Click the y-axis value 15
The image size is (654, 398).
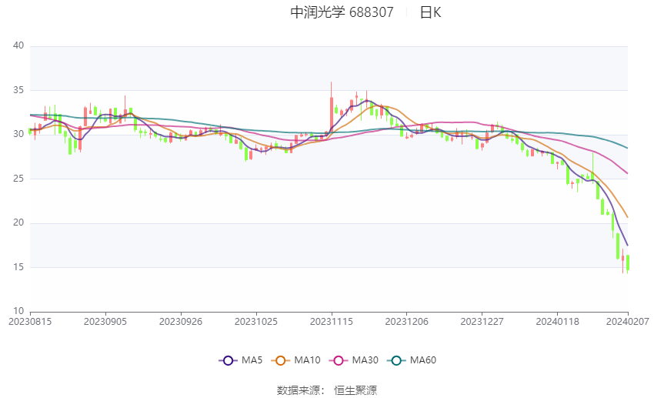tap(18, 267)
